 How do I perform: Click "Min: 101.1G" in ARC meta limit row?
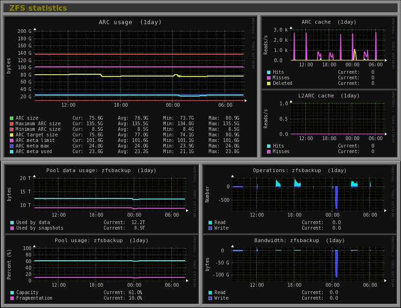179,141
